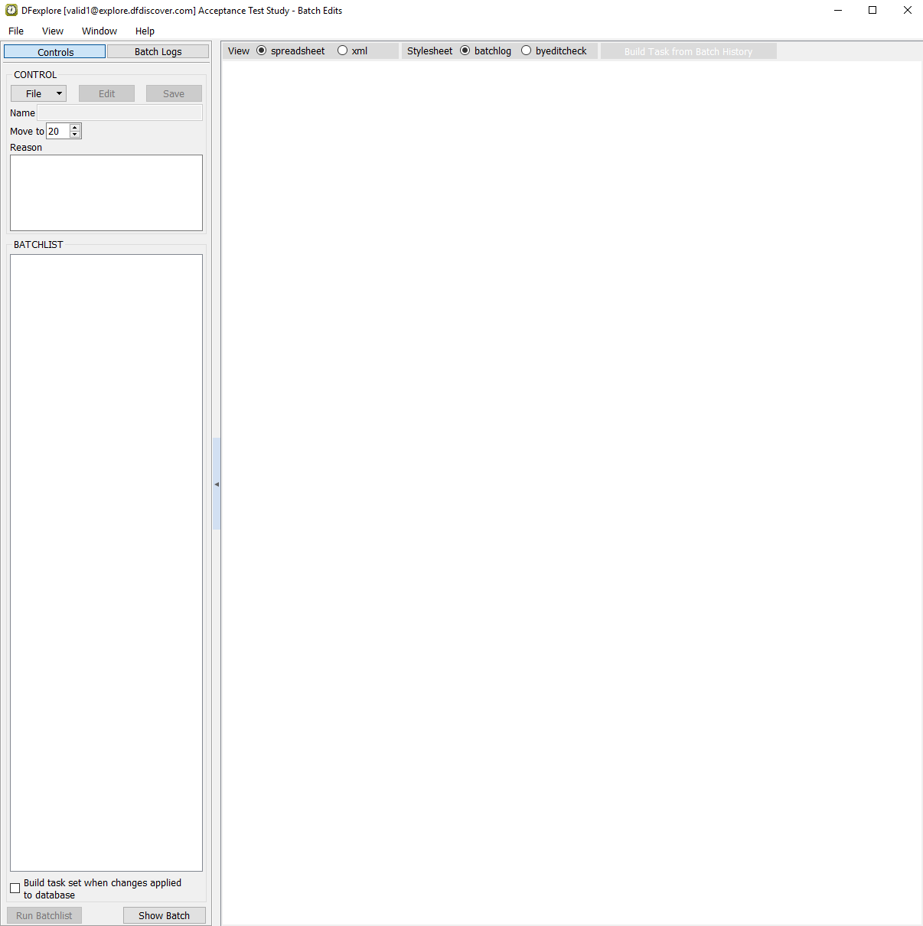Open the Help menu

click(x=145, y=31)
